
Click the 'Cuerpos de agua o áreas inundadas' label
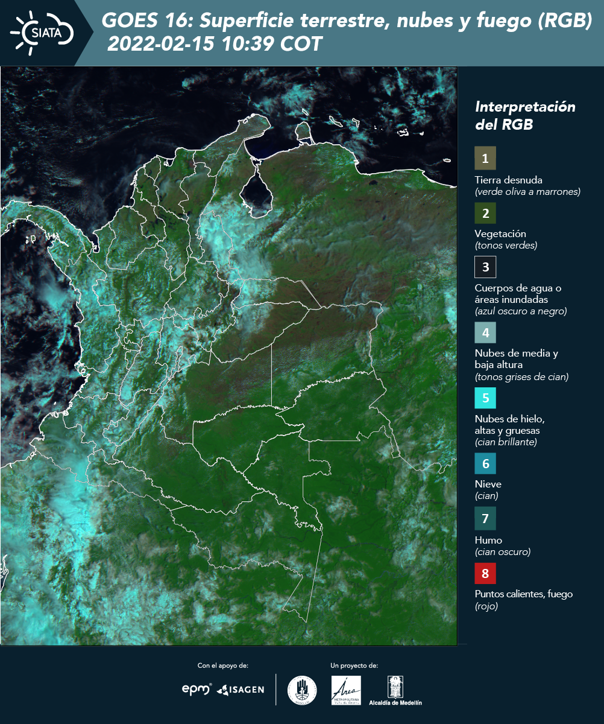[x=518, y=293]
